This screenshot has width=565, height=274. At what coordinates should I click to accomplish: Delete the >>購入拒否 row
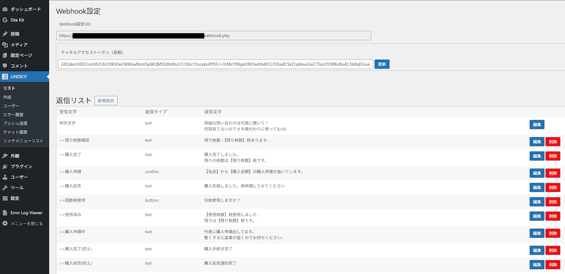pos(553,188)
